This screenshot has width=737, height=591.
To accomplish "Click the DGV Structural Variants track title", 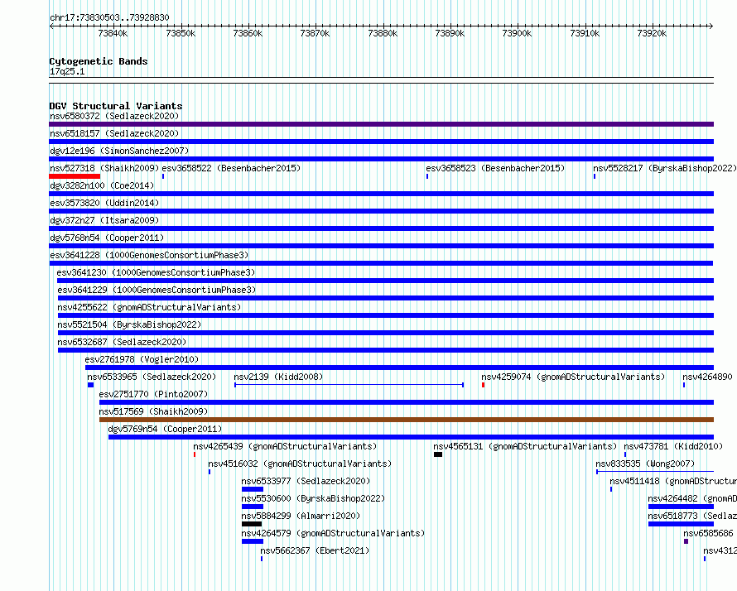I will 116,106.
